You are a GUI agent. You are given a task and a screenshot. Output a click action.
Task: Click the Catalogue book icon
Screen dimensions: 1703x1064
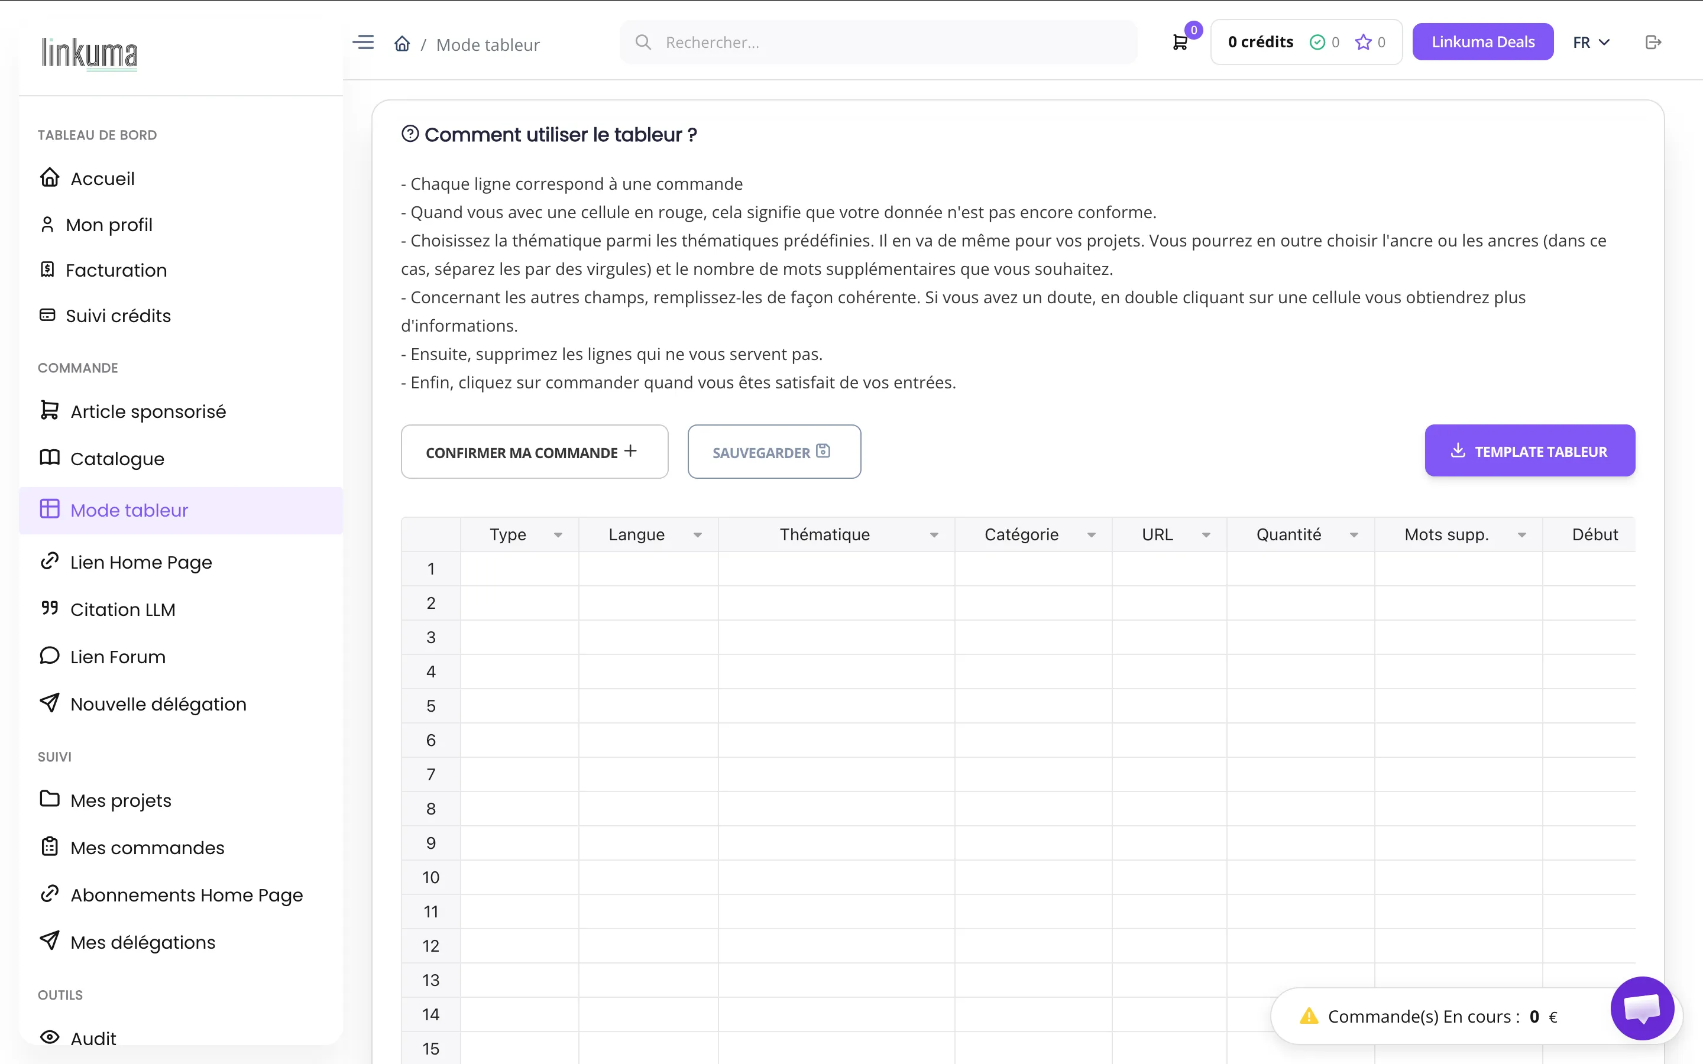pyautogui.click(x=49, y=458)
